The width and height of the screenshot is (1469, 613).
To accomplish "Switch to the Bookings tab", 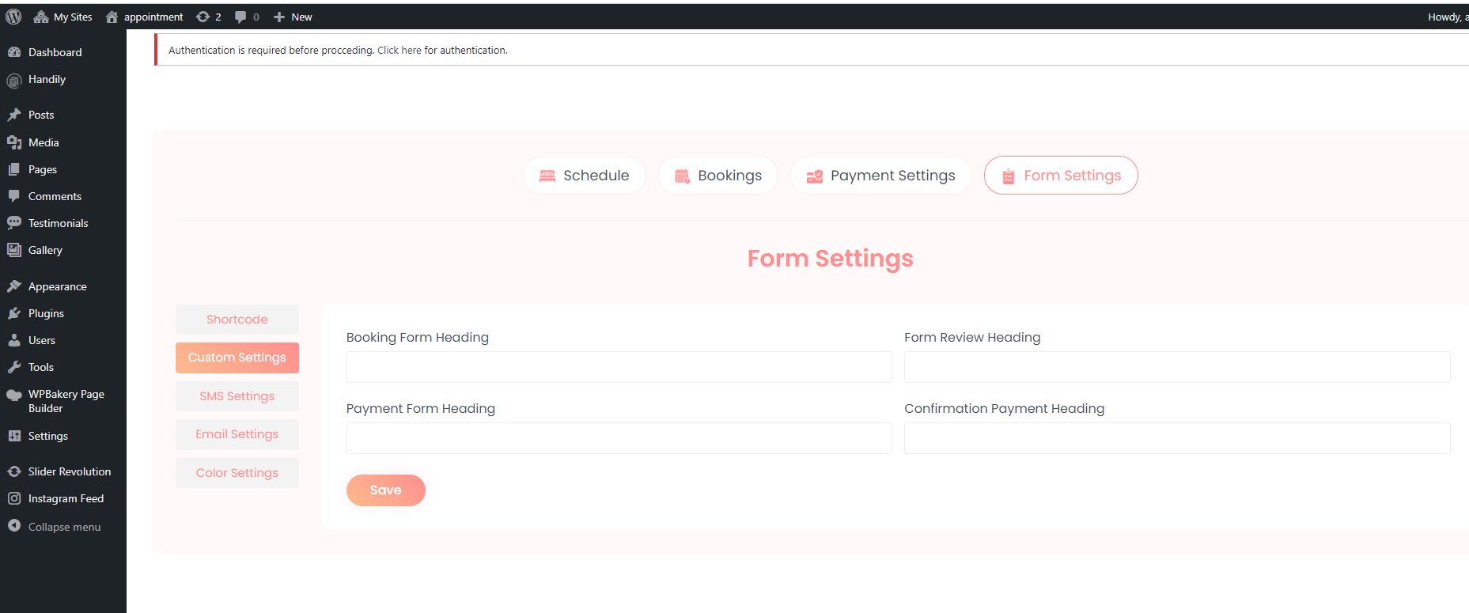I will click(x=718, y=176).
